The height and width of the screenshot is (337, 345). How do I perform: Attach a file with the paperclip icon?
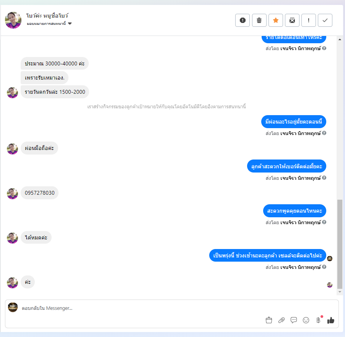(x=282, y=320)
